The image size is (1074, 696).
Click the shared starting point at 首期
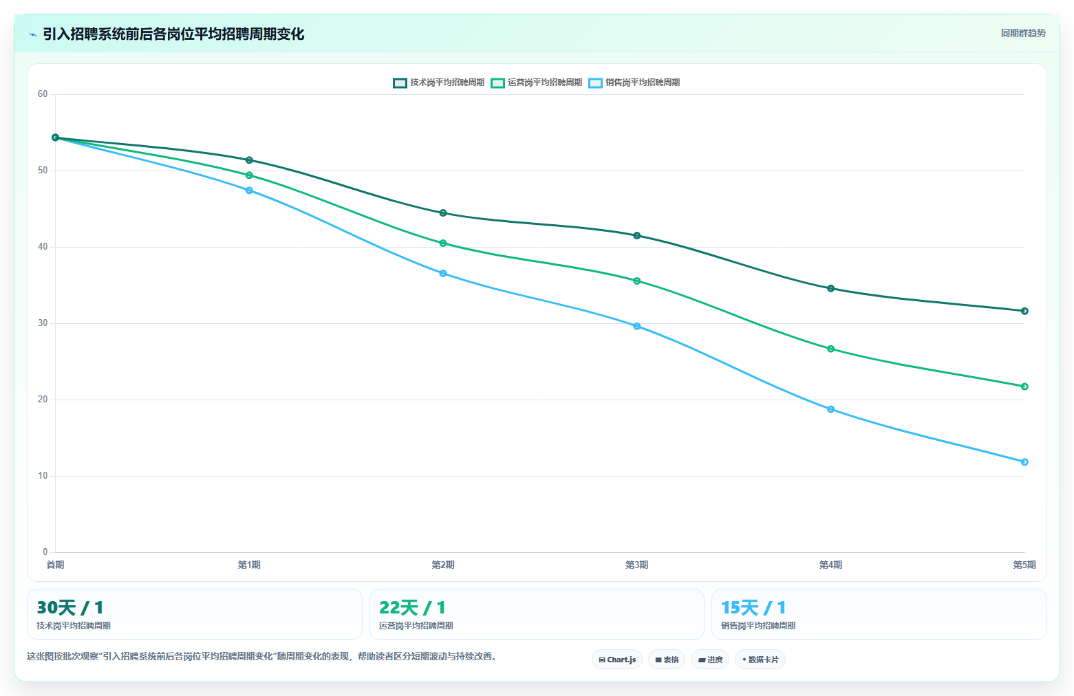coord(56,138)
